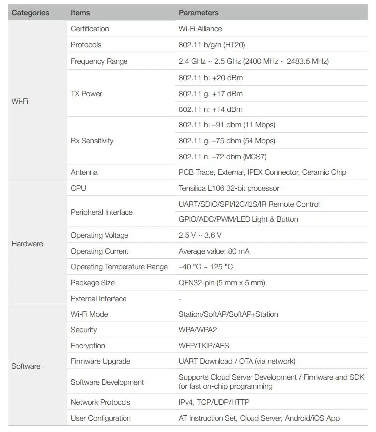Click the Items column header
Image resolution: width=376 pixels, height=432 pixels.
81,13
